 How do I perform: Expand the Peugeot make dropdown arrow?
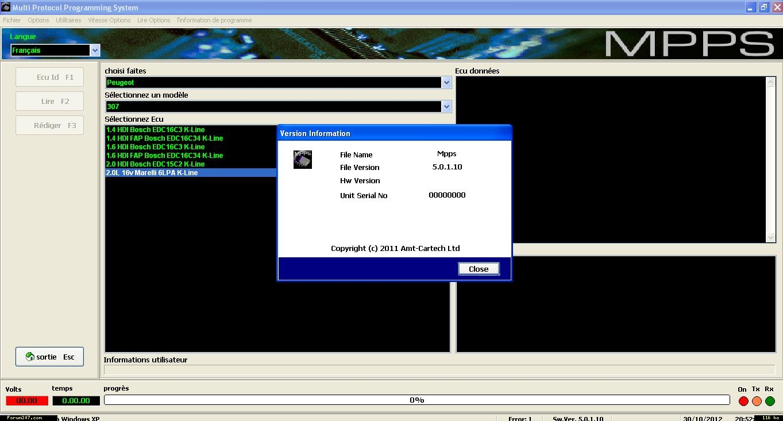click(x=446, y=83)
